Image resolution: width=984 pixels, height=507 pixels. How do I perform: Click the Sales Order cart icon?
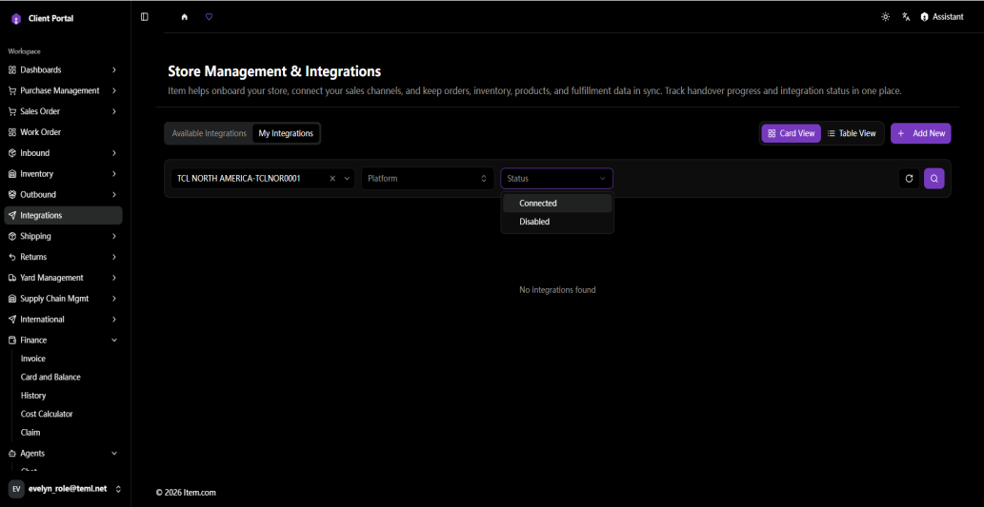(x=12, y=111)
